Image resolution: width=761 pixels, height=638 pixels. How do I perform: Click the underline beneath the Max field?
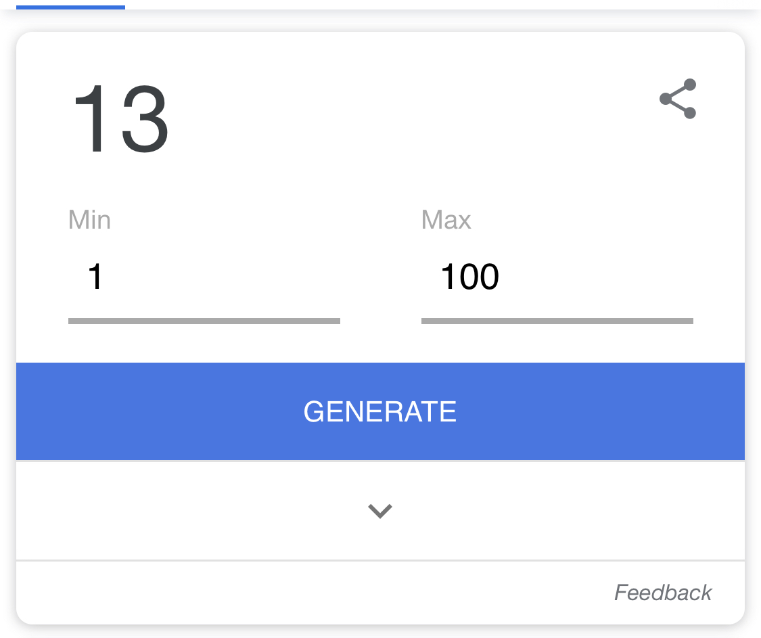coord(557,321)
